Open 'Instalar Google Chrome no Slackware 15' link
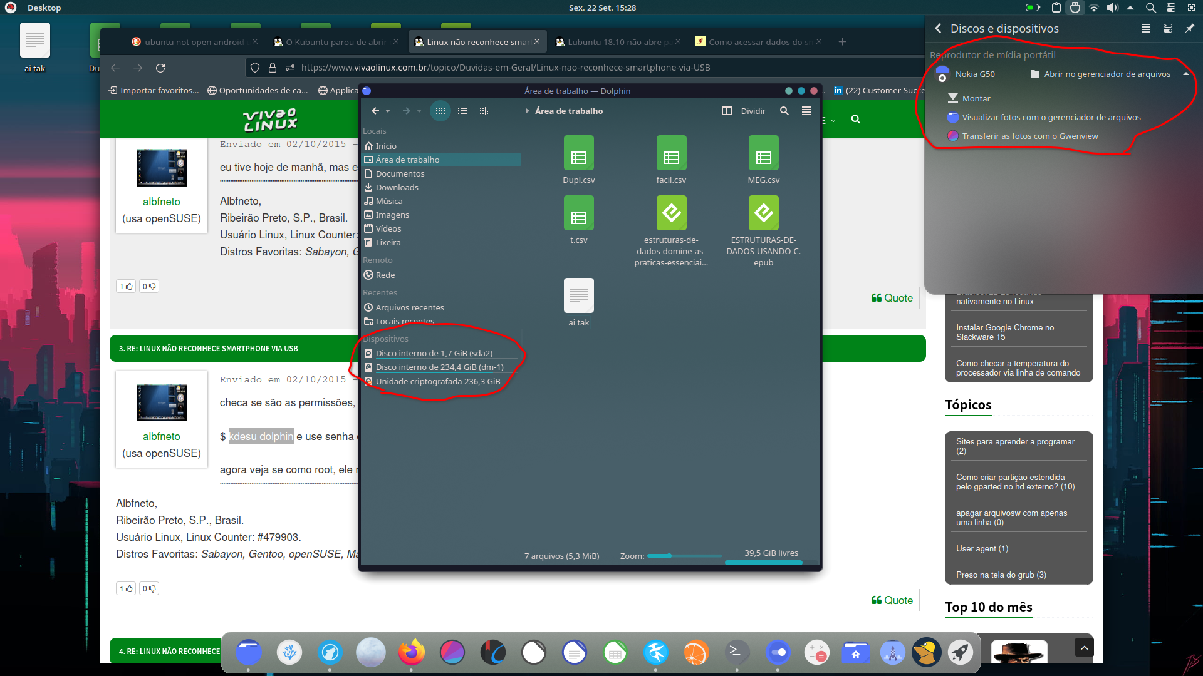 1005,332
